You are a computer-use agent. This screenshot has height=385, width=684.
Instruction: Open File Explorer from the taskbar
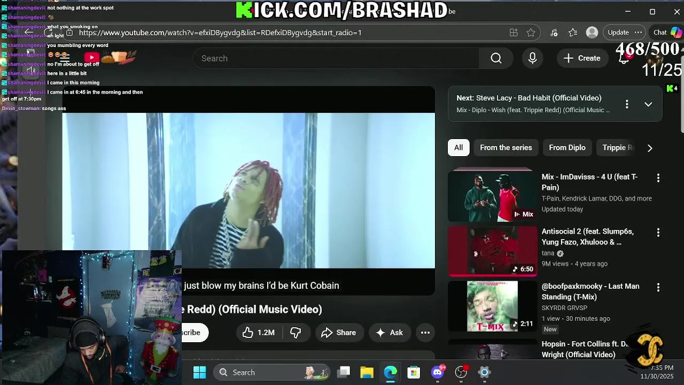click(367, 372)
